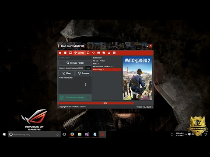
Task: Select Pro Evolution Soccer 2017 in list
Action: coord(107,66)
